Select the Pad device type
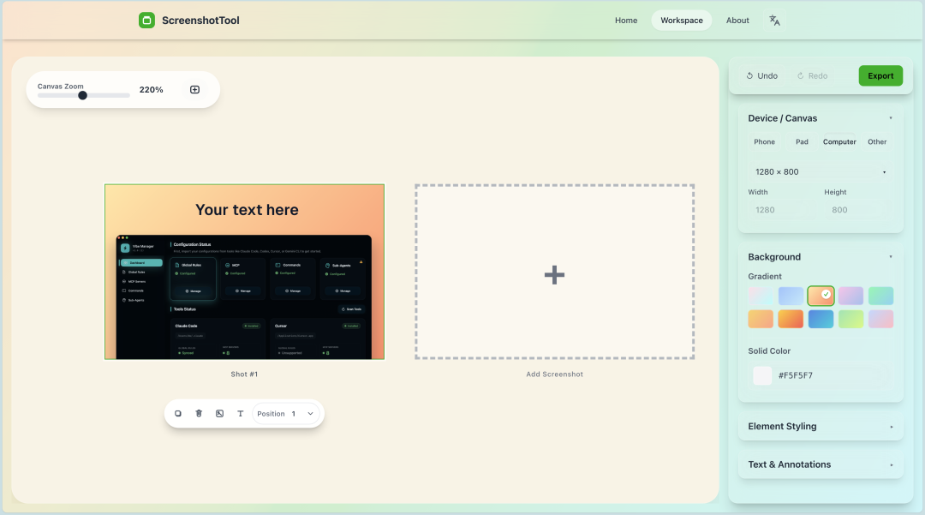 click(802, 142)
